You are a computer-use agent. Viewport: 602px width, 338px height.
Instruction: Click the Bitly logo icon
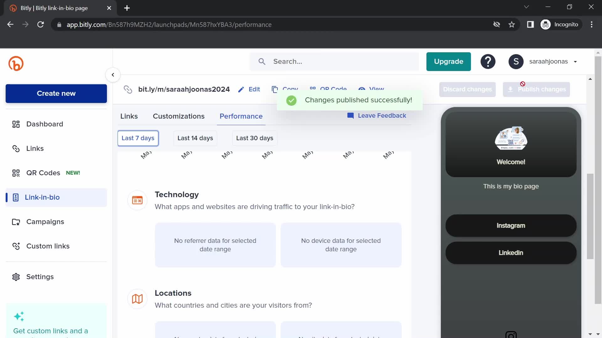tap(16, 64)
